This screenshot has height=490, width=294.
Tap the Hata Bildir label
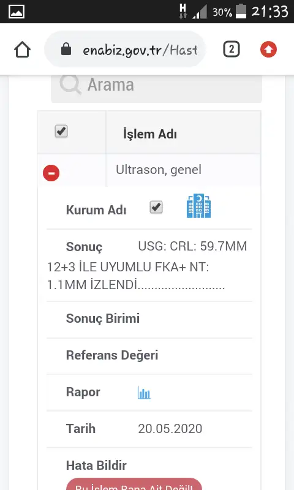pyautogui.click(x=96, y=466)
